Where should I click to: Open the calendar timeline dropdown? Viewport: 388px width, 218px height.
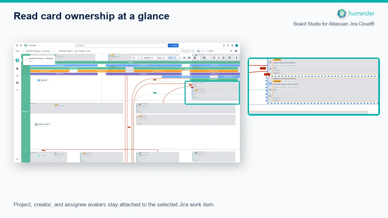tap(196, 58)
